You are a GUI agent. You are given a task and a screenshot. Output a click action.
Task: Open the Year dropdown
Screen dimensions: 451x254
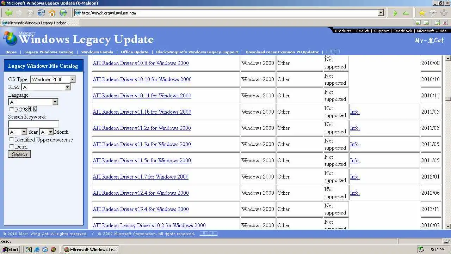[x=24, y=132]
